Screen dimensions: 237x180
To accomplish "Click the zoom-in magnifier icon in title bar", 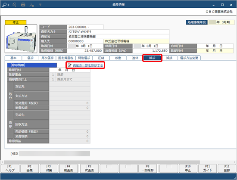I will pos(6,5).
